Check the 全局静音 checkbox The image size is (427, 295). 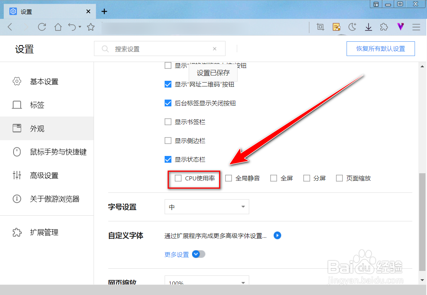(229, 178)
